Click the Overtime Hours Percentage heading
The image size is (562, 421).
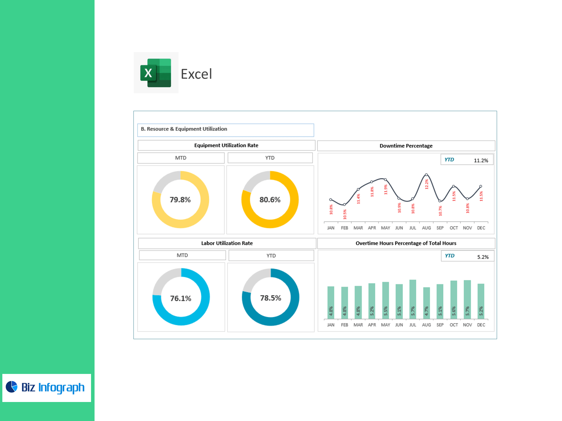[406, 243]
